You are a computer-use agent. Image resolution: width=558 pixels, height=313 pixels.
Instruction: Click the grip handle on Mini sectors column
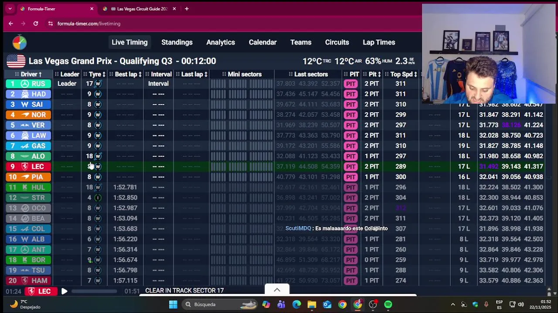pyautogui.click(x=225, y=74)
